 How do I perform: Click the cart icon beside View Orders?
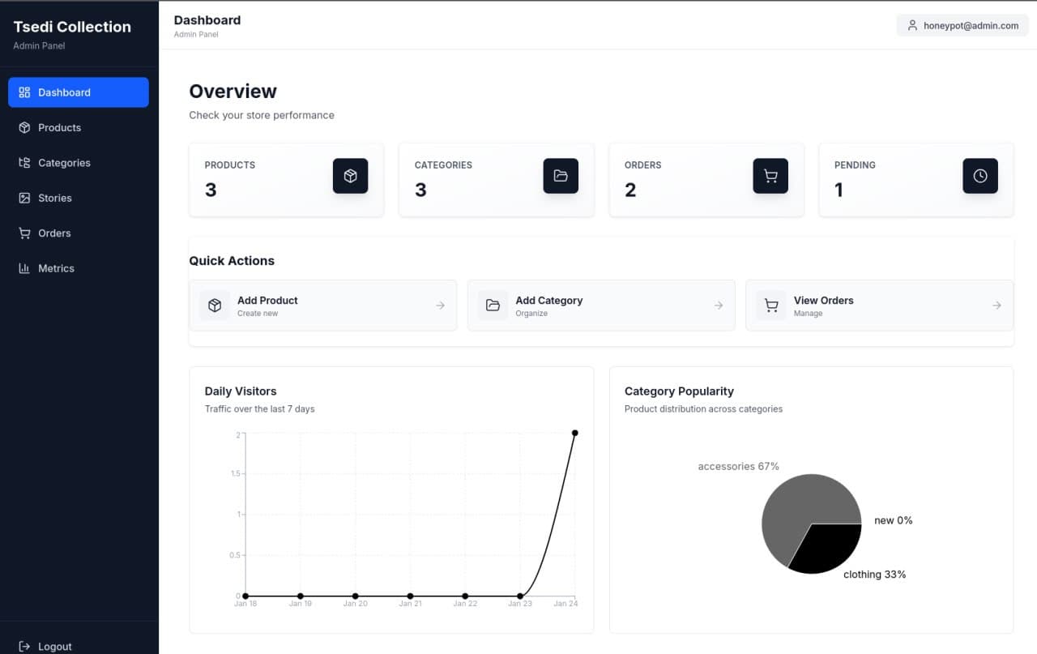coord(770,306)
